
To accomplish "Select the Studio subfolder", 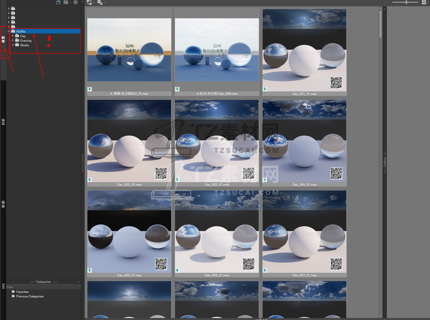I will (x=25, y=45).
